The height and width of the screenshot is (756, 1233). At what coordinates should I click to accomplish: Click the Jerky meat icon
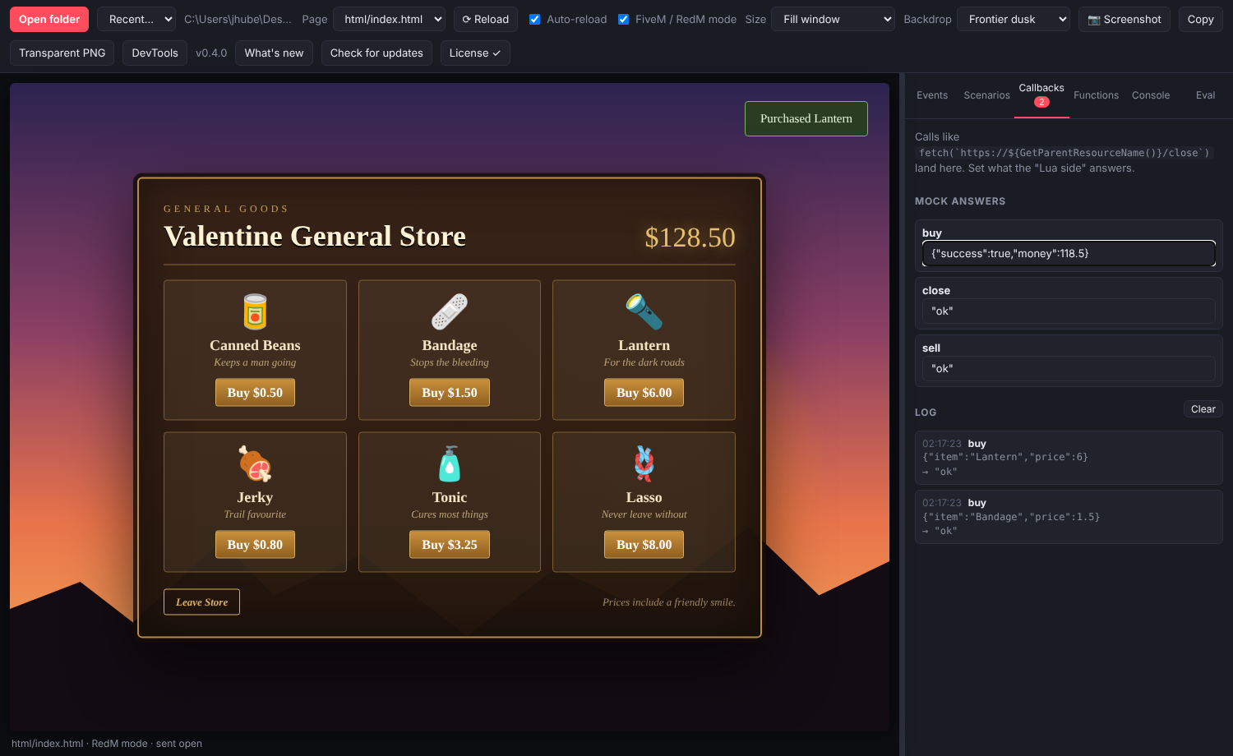[x=255, y=464]
